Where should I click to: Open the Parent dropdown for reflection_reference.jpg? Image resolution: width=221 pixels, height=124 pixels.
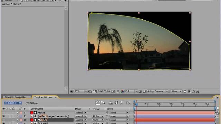(119, 116)
